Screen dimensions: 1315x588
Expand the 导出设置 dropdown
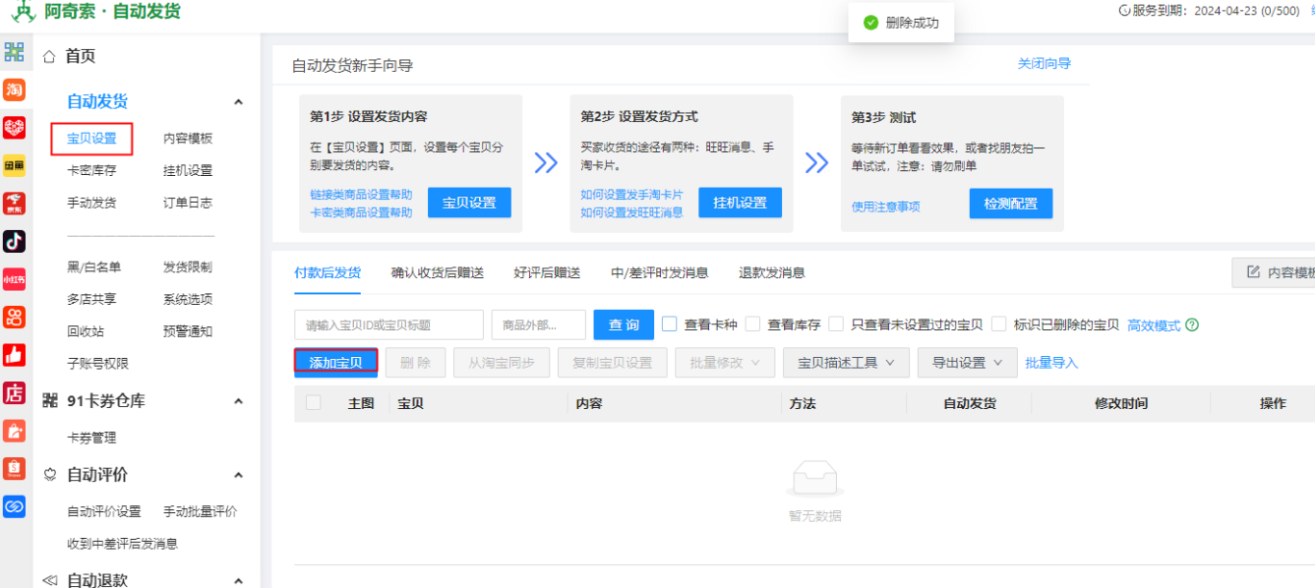(967, 363)
